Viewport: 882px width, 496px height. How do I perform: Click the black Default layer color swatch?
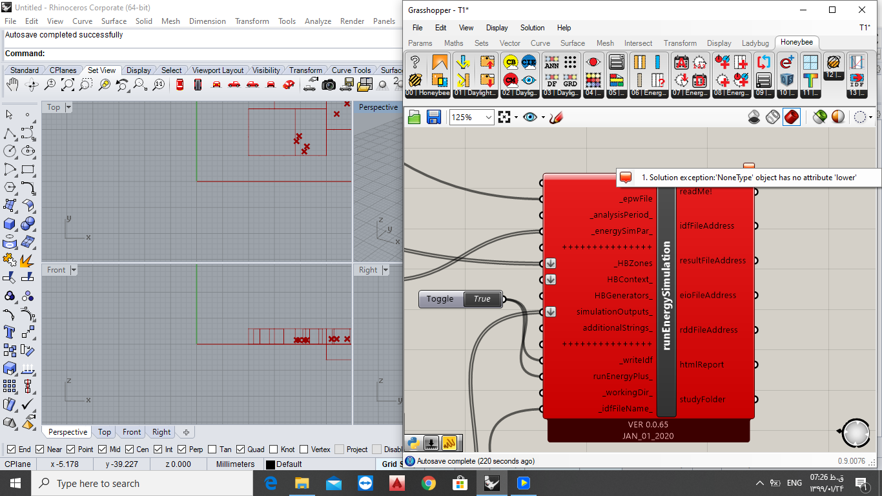(271, 464)
